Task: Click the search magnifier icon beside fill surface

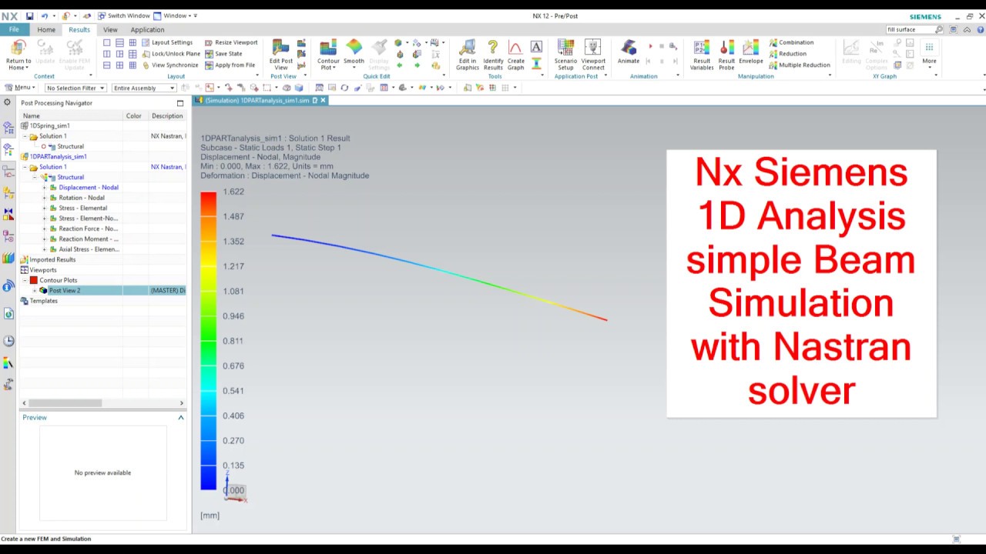Action: tap(939, 29)
